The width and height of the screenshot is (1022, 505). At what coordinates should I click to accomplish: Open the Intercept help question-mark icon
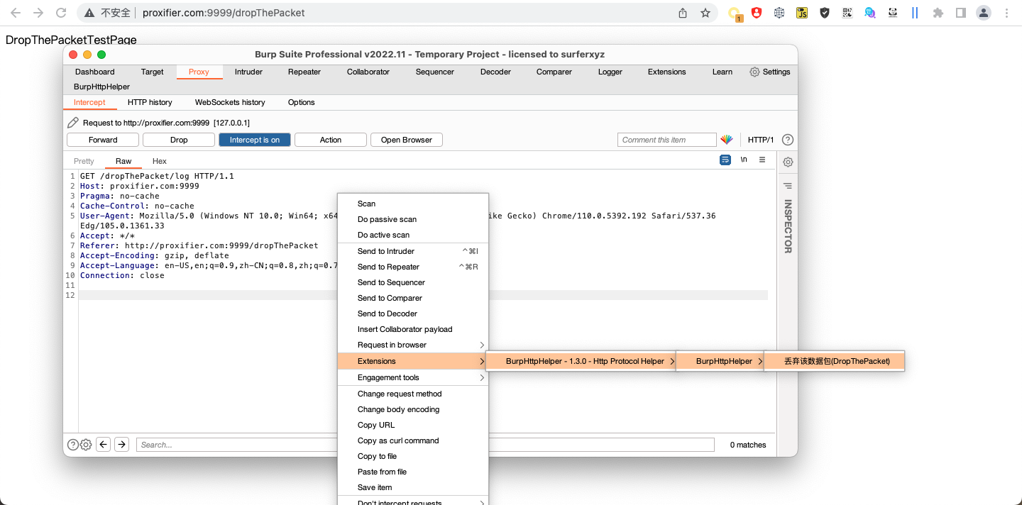coord(788,140)
